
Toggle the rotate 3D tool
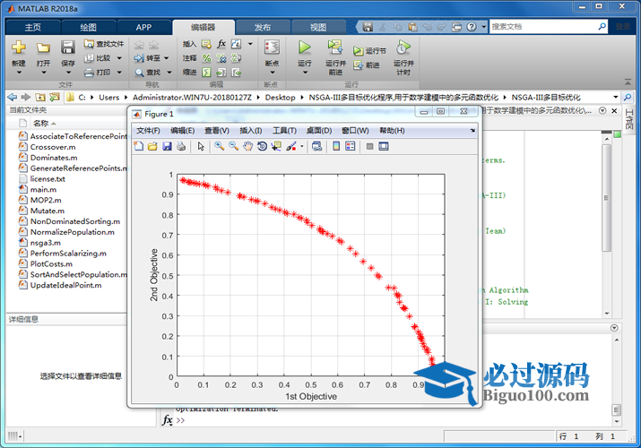[262, 146]
